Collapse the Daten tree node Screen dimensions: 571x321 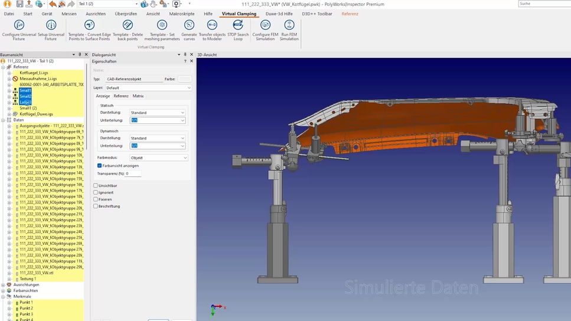point(3,120)
